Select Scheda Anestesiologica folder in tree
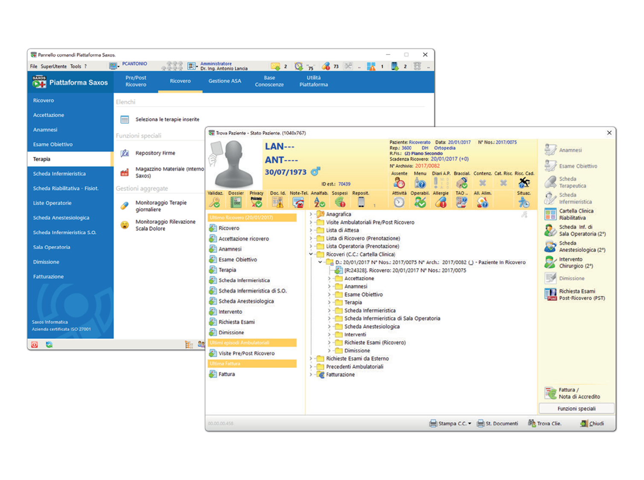Viewport: 644px width, 480px height. coord(367,327)
